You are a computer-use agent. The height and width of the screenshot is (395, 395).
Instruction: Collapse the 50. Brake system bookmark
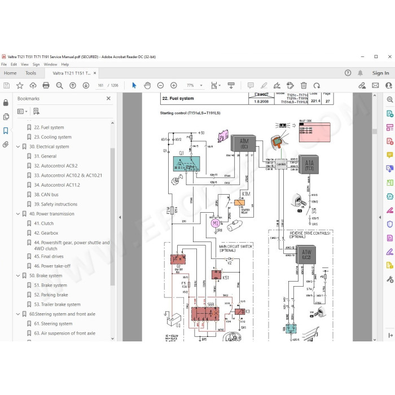tap(18, 275)
